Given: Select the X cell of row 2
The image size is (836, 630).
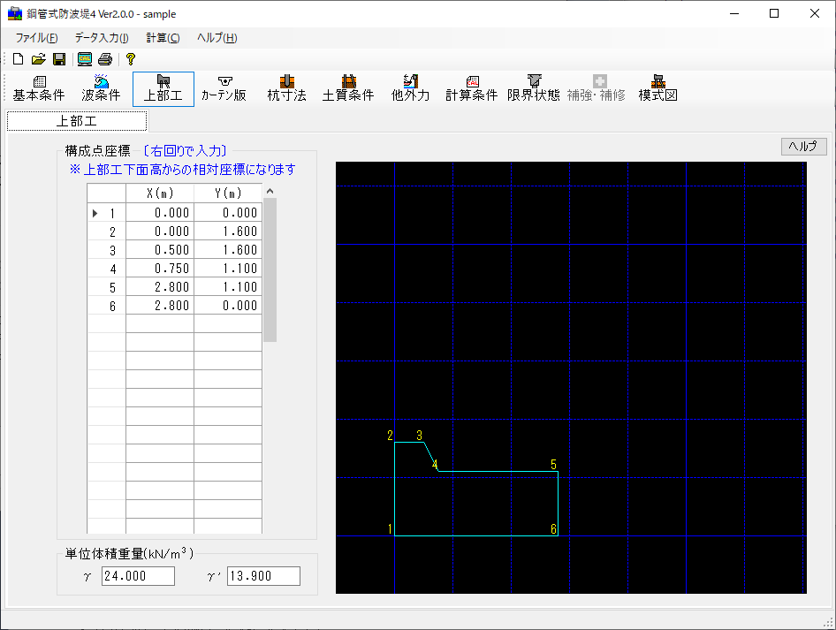Looking at the screenshot, I should point(160,232).
